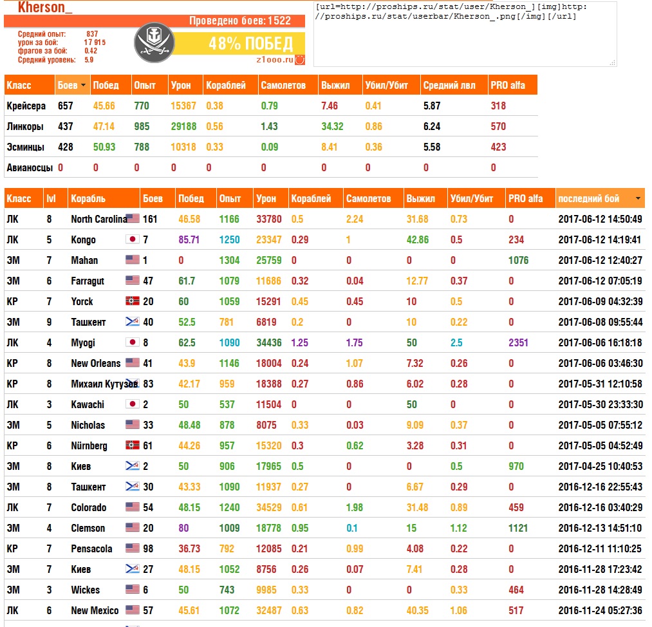The width and height of the screenshot is (652, 627).
Task: Click the naval flag in the level 7 Киев row
Action: tap(133, 568)
